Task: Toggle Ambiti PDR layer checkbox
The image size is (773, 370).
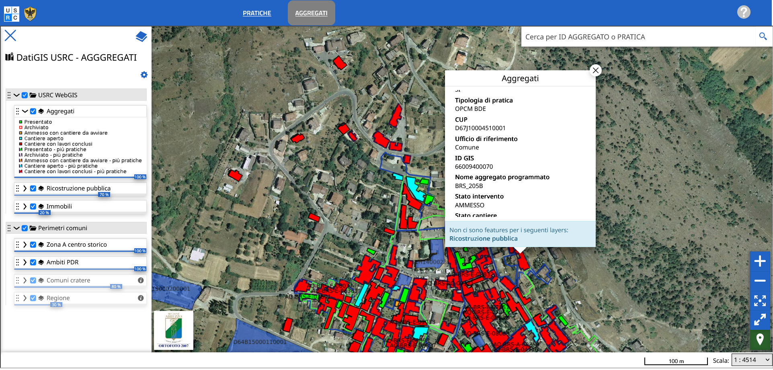Action: point(33,262)
